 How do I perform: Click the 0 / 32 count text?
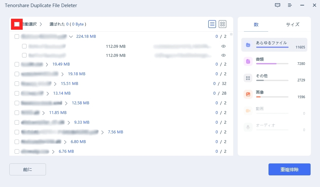point(220,84)
